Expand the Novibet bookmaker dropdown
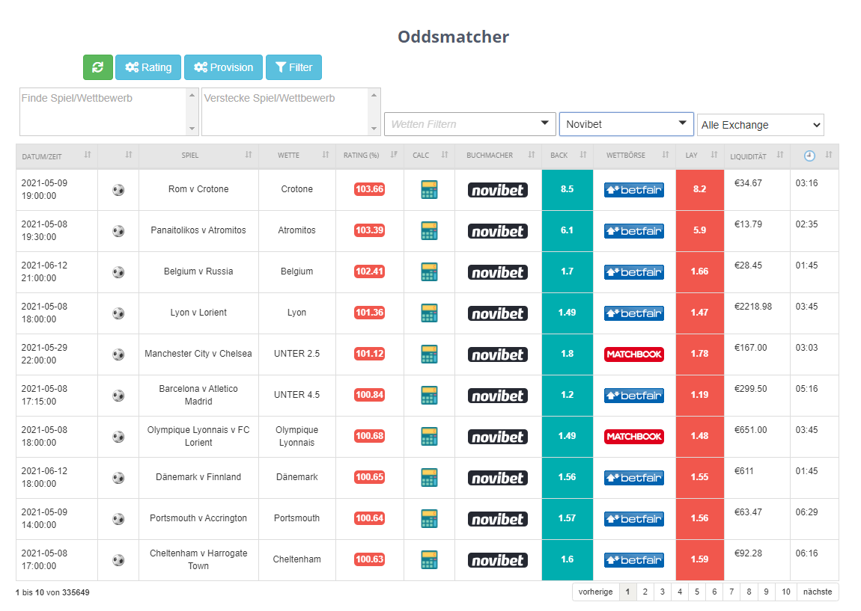 pos(626,124)
